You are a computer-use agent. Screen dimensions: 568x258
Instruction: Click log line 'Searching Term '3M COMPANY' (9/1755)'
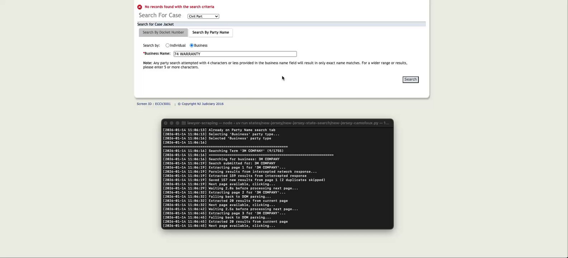[x=223, y=151]
